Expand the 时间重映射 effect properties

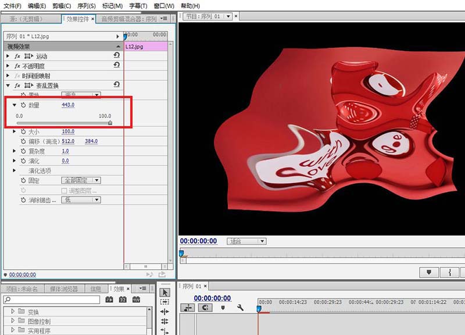pos(8,76)
